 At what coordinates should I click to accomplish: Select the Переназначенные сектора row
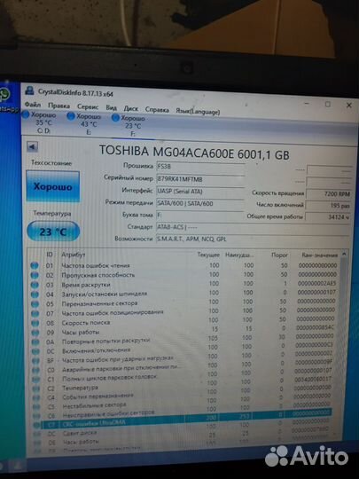click(x=184, y=302)
